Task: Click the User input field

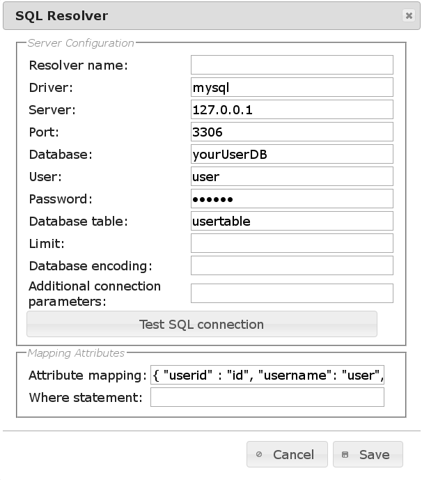Action: (292, 176)
